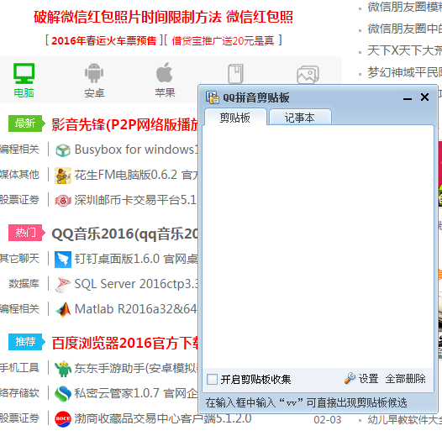Switch to the 记事本 tab
Image resolution: width=442 pixels, height=436 pixels.
300,118
